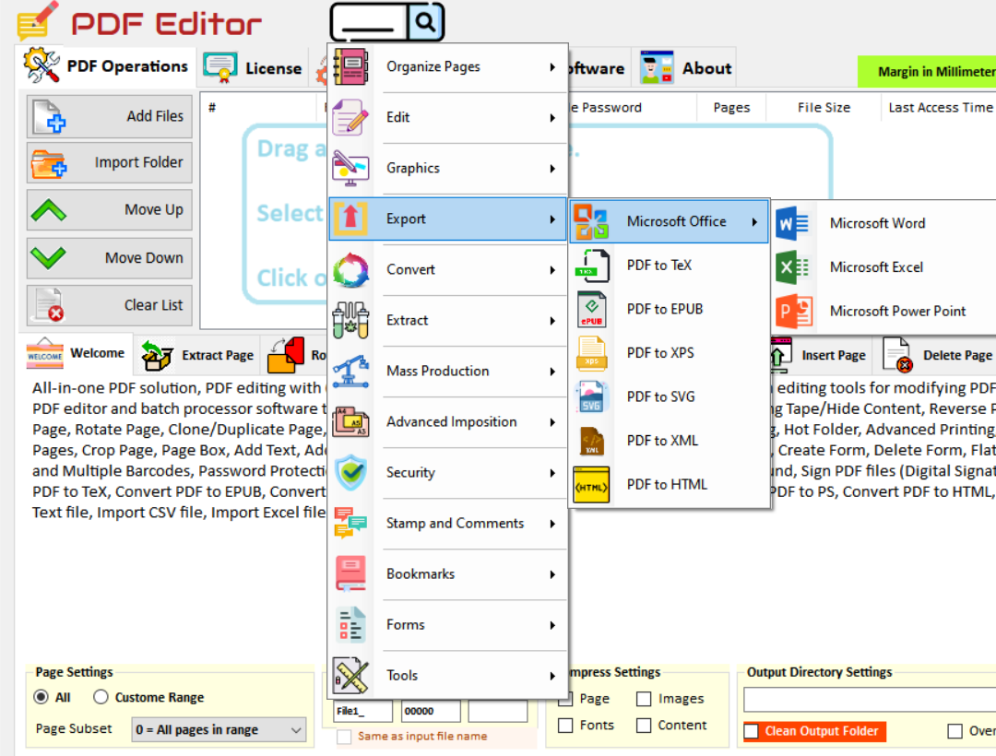996x756 pixels.
Task: Enable the Page compress checkbox
Action: pyautogui.click(x=565, y=699)
